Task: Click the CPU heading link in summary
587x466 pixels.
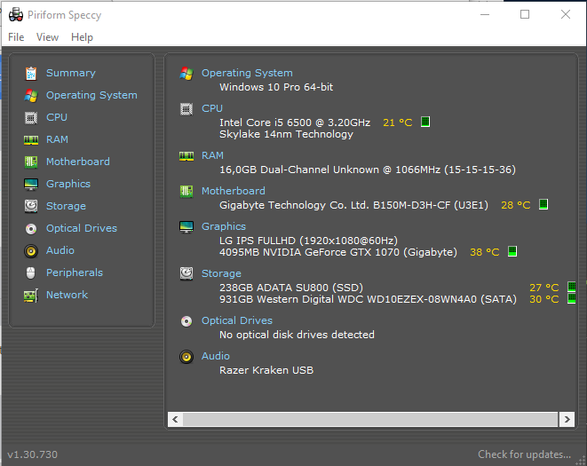Action: (x=212, y=108)
